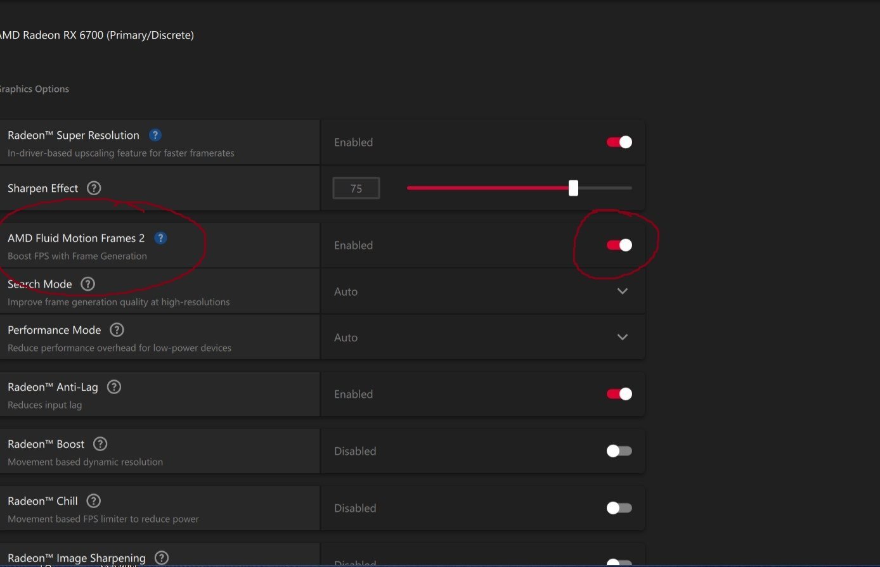Open AMD Fluid Motion Frames 2 help icon

[x=160, y=238]
